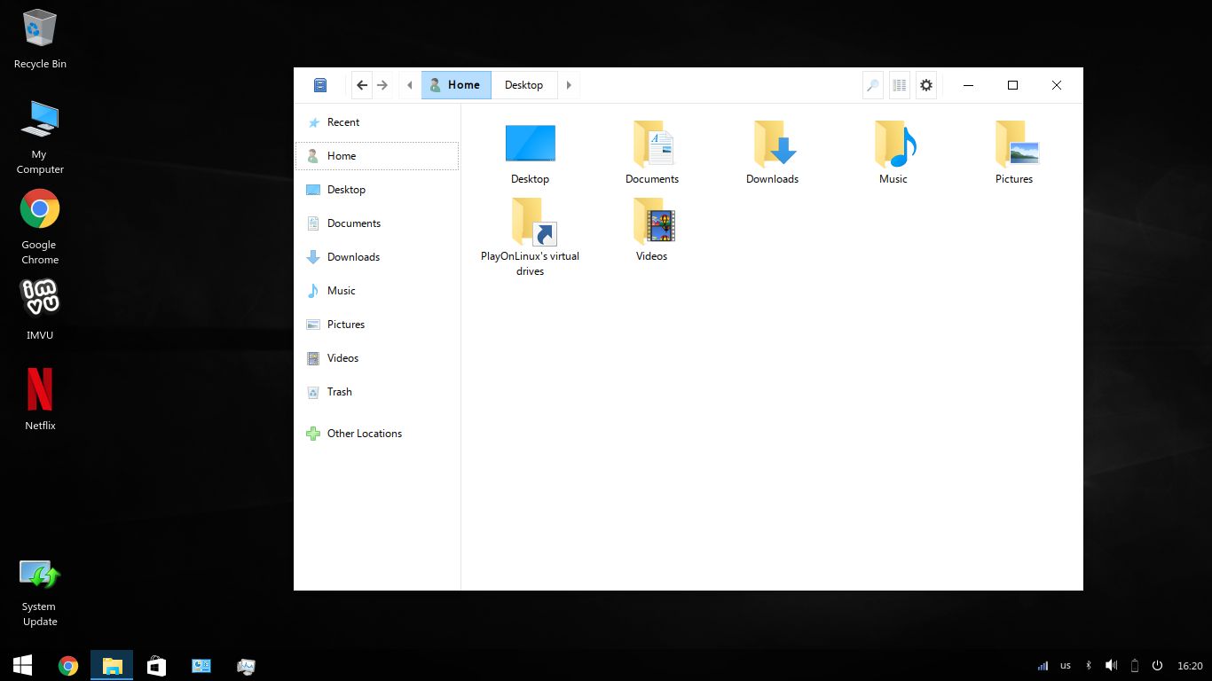Launch the Microsoft Store from the taskbar
Screen dimensions: 1212x681
tap(156, 665)
